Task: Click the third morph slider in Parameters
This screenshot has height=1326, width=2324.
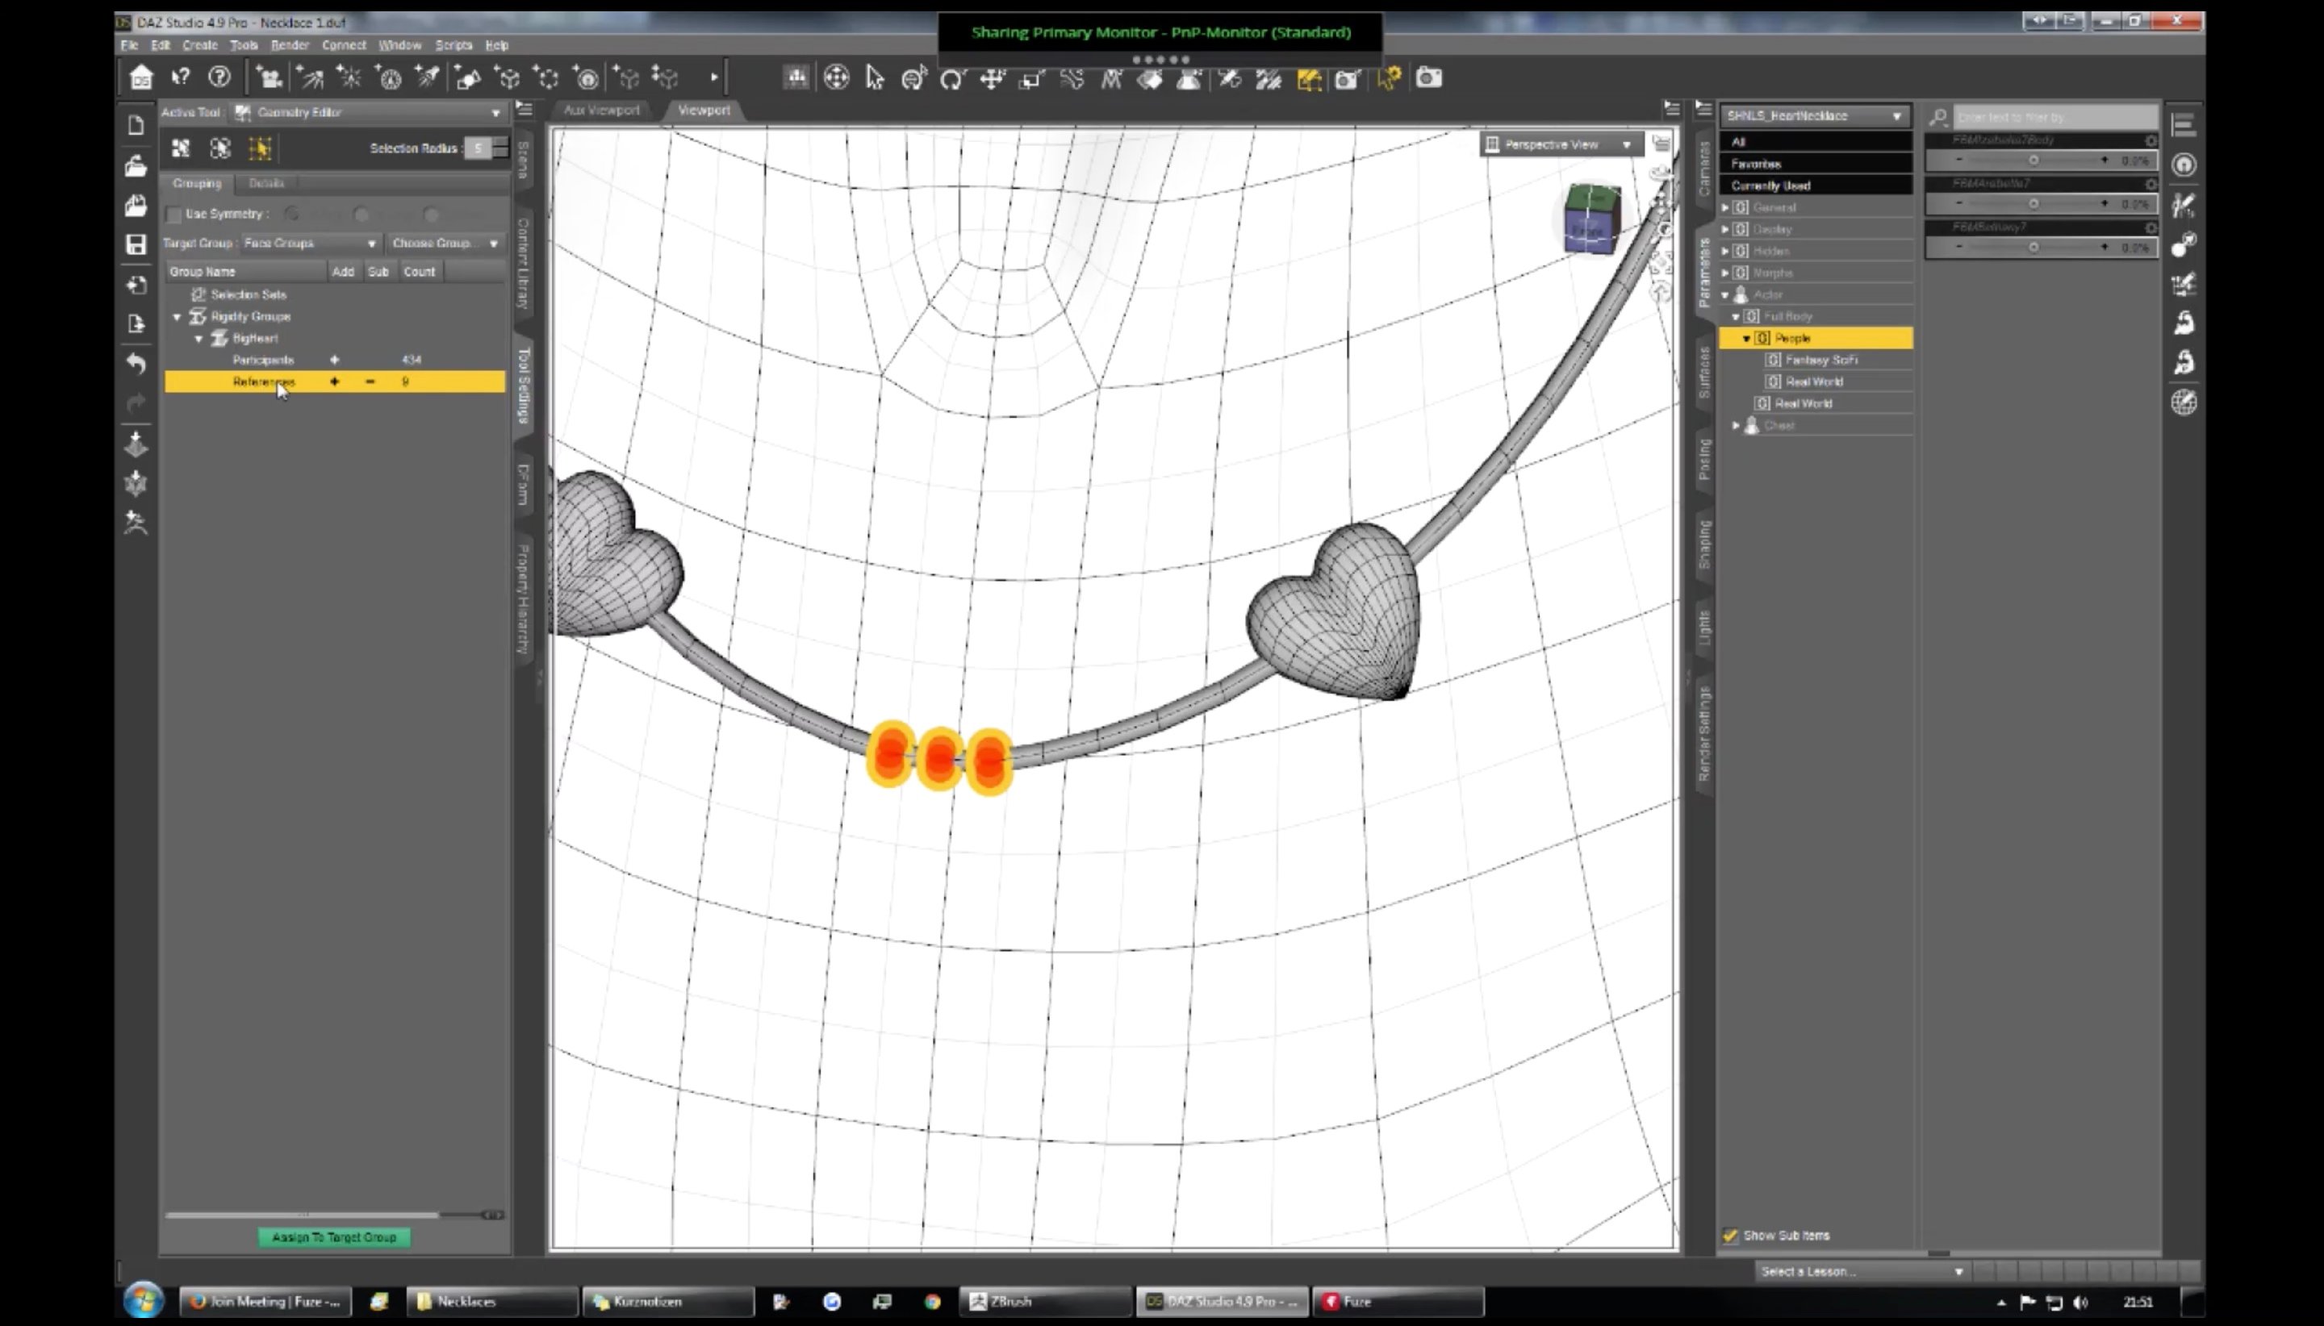Action: click(x=2040, y=247)
